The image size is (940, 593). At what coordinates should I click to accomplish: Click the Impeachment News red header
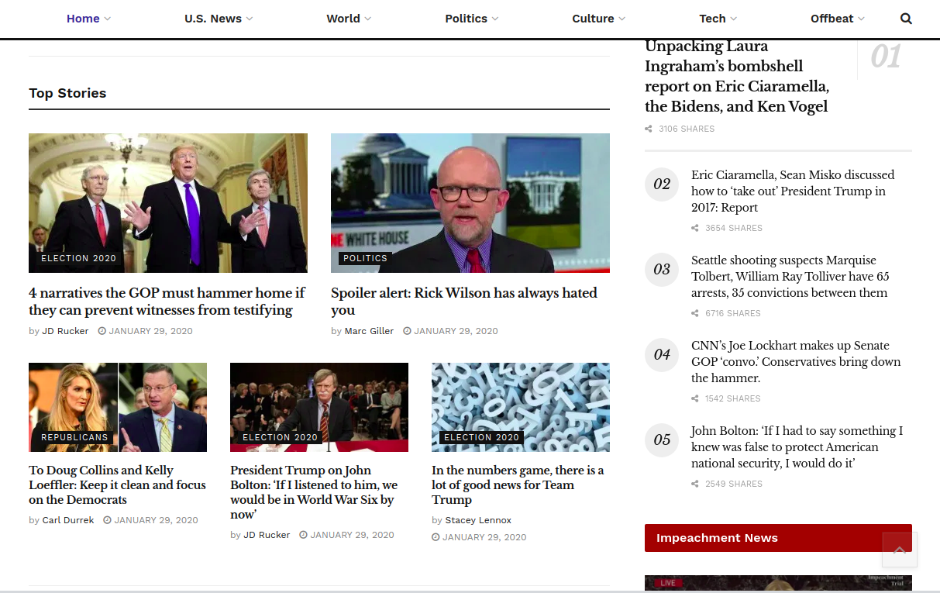click(778, 538)
